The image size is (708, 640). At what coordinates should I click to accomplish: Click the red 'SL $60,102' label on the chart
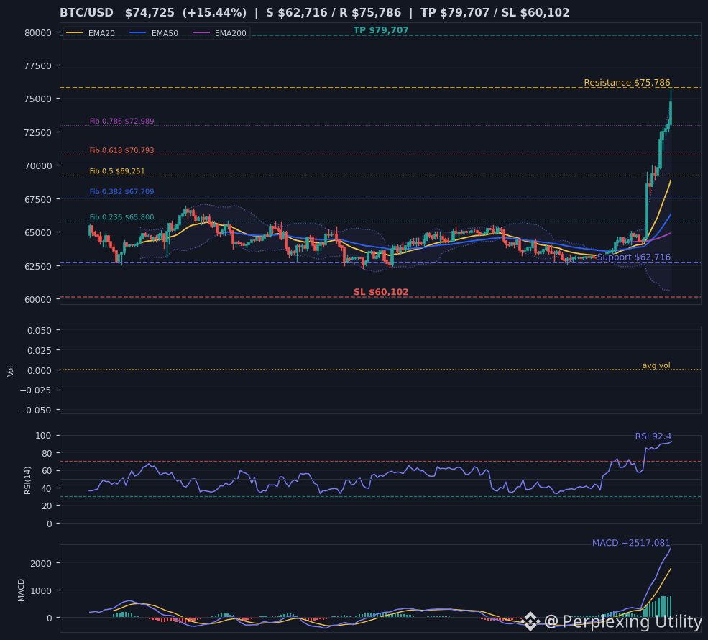click(381, 292)
